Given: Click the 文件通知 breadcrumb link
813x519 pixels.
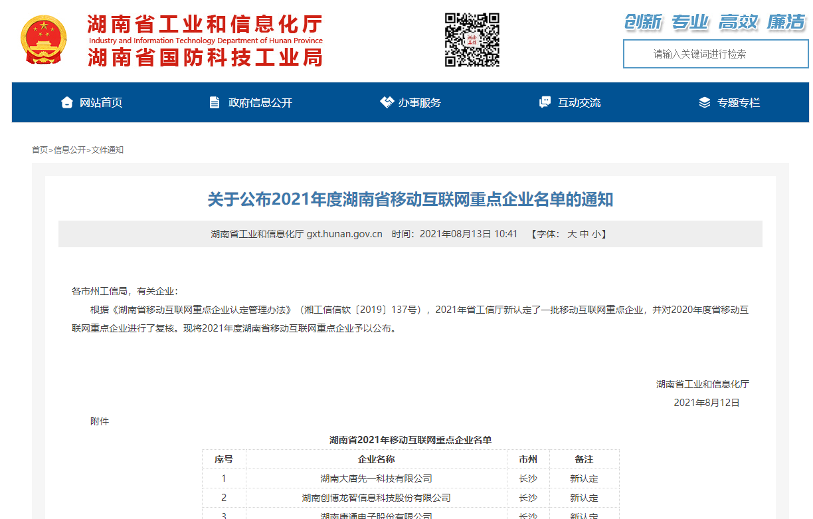Looking at the screenshot, I should (x=108, y=150).
